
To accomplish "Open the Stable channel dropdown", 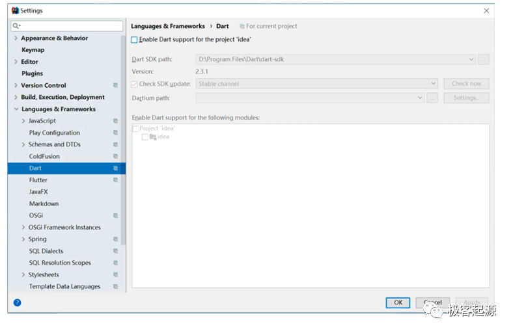I will click(433, 84).
